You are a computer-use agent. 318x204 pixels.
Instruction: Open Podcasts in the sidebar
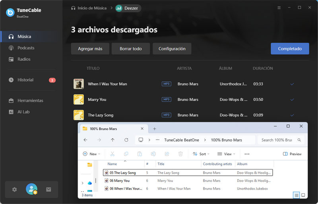(x=26, y=48)
